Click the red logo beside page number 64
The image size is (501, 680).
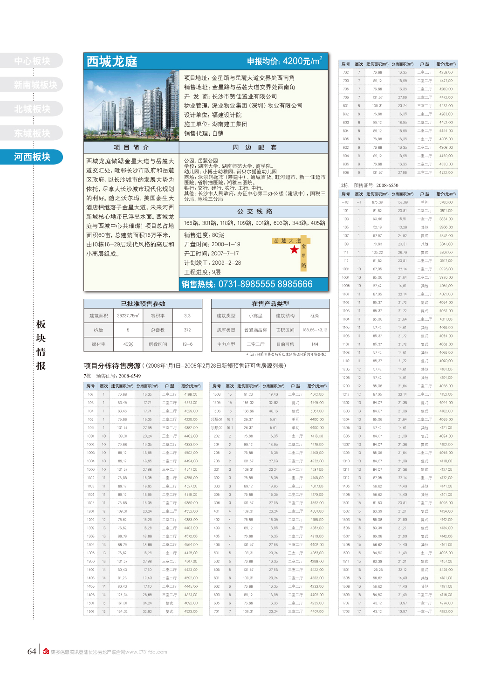click(x=46, y=651)
